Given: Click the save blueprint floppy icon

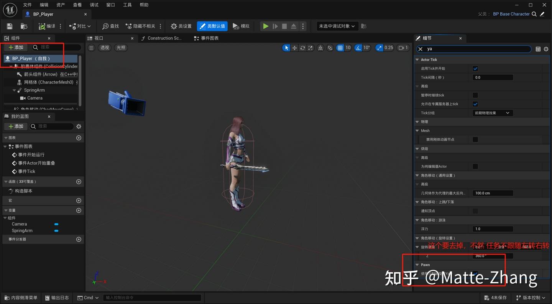Looking at the screenshot, I should (x=10, y=26).
